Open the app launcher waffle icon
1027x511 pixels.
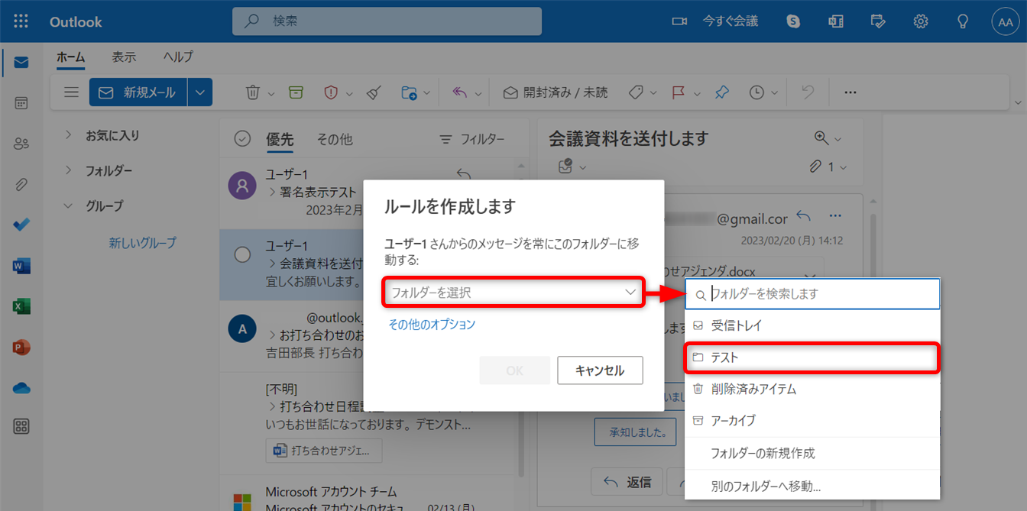[21, 21]
